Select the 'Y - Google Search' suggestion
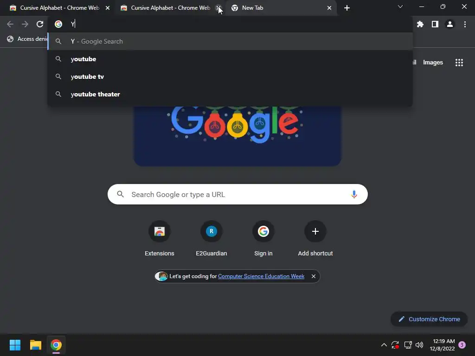This screenshot has width=475, height=356. click(x=230, y=41)
